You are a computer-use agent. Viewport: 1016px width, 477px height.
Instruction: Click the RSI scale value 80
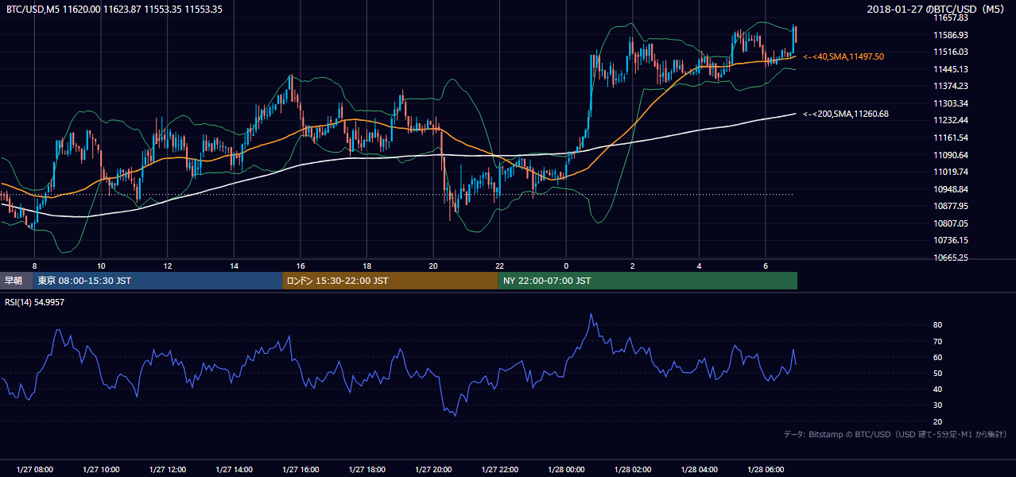click(937, 325)
